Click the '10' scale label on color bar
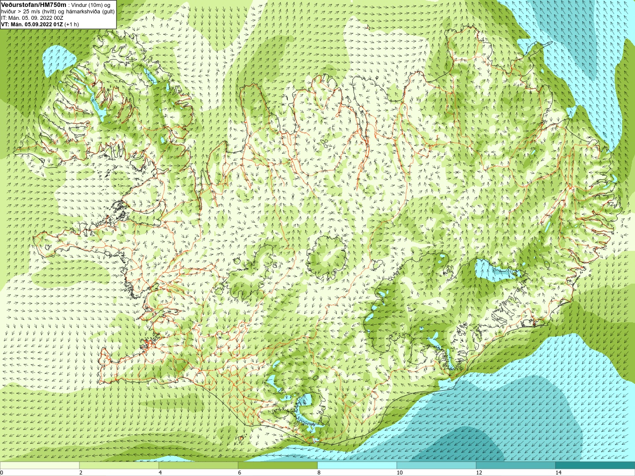This screenshot has height=476, width=635. (399, 473)
